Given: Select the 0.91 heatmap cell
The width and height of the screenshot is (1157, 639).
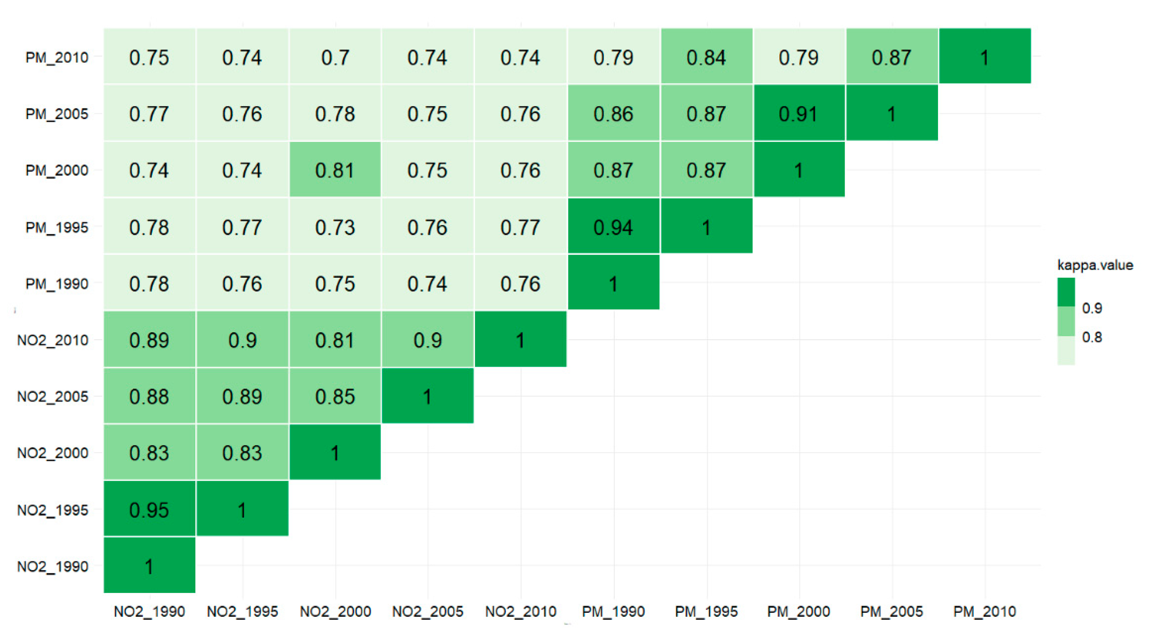Looking at the screenshot, I should tap(799, 114).
